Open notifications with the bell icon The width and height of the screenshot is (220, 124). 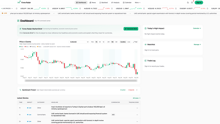192,3
